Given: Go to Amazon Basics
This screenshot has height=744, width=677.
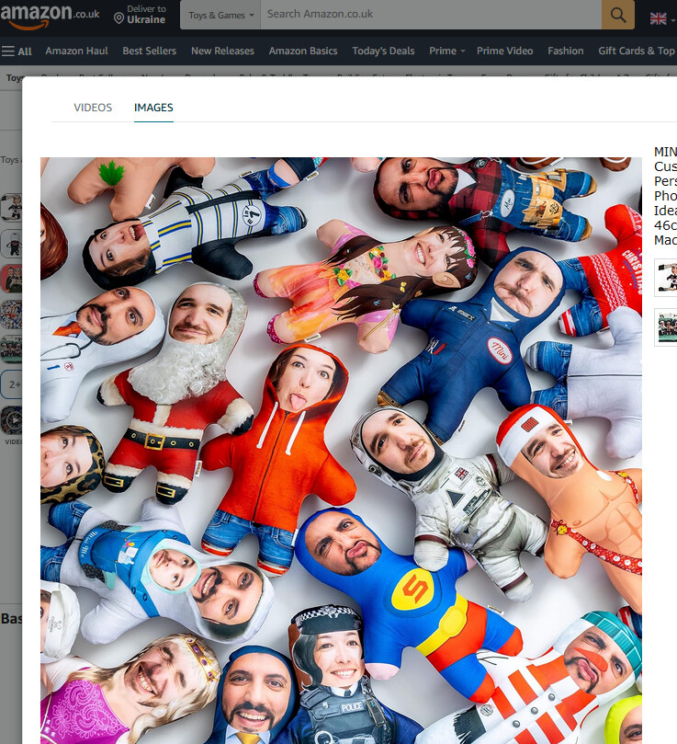Looking at the screenshot, I should click(x=303, y=51).
